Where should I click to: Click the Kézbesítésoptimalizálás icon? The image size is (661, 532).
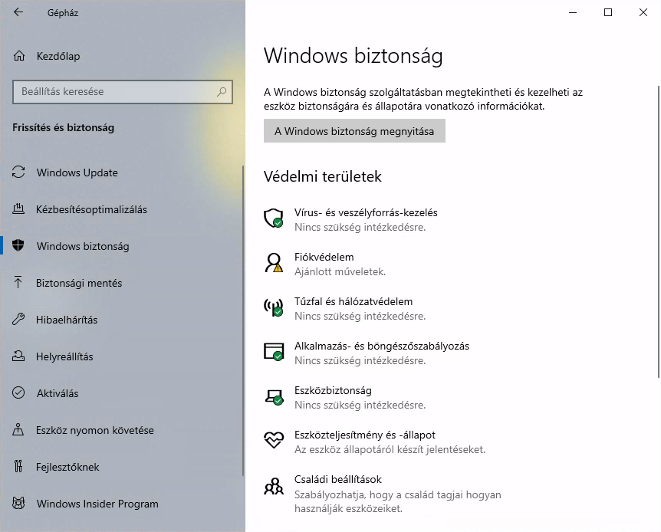coord(18,209)
